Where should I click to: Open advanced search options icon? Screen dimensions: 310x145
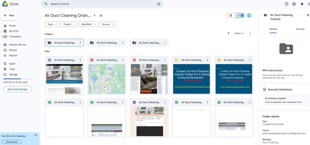[159, 4]
